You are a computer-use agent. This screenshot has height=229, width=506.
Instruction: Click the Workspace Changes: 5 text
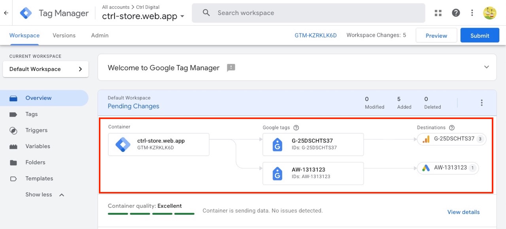(376, 35)
